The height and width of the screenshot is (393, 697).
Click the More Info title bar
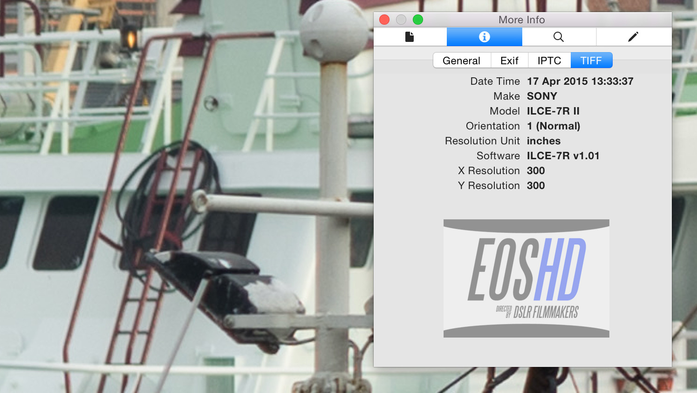pos(522,20)
